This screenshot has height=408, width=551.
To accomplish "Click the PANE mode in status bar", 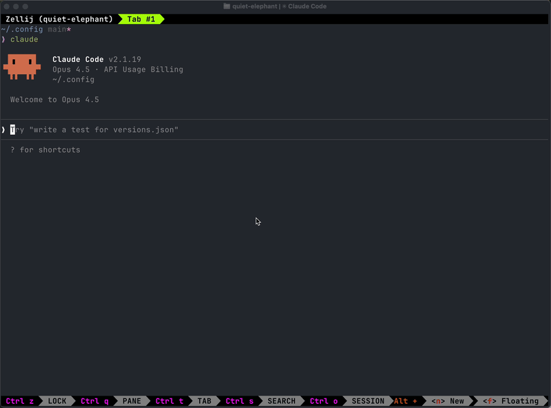I will pos(132,401).
